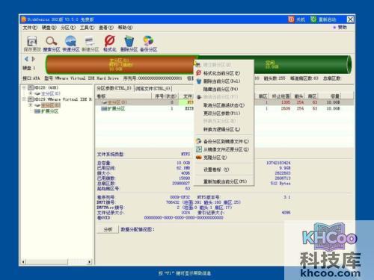Image resolution: width=374 pixels, height=280 pixels.
Task: Click the 备份分区 (backup partition) toolbar icon
Action: [148, 41]
